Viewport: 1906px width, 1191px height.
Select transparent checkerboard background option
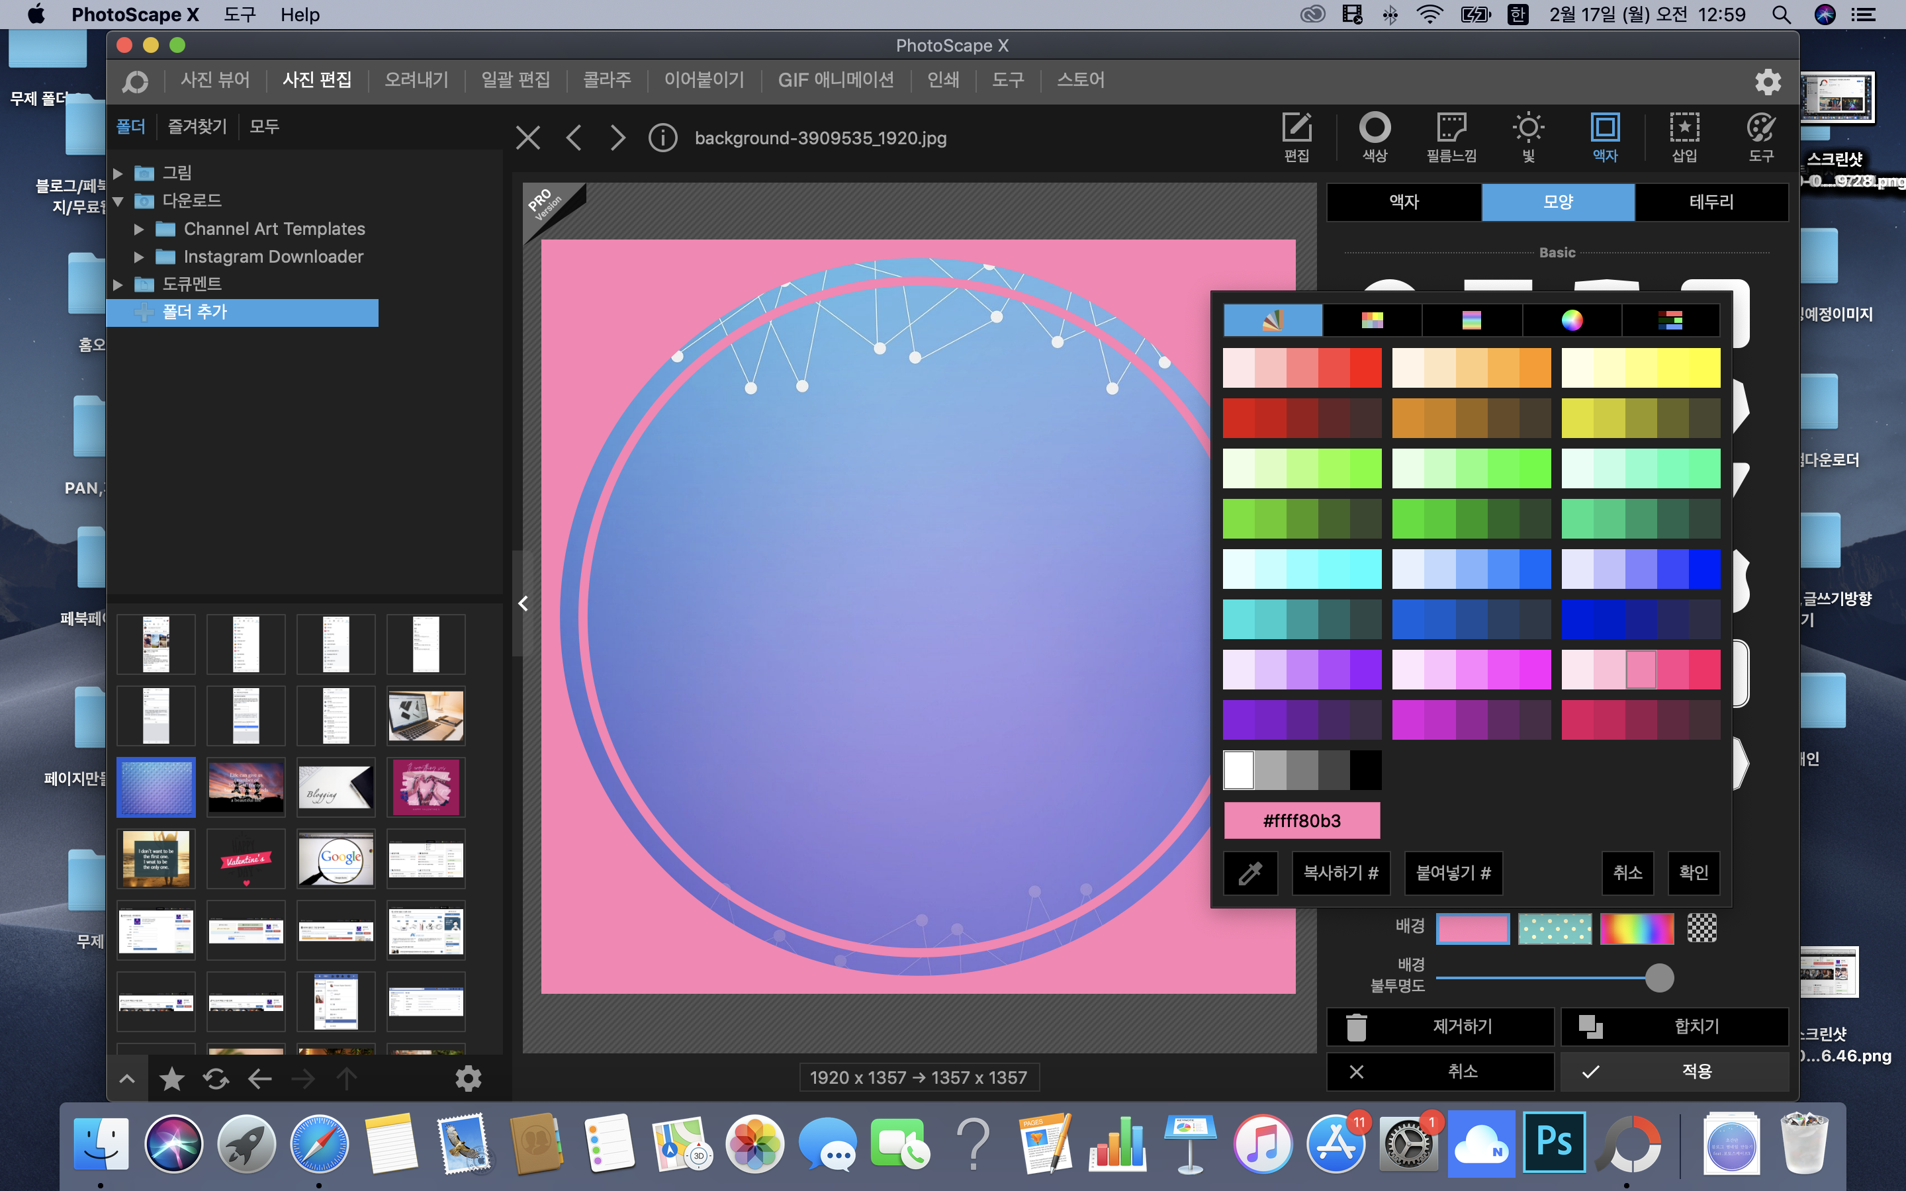pyautogui.click(x=1702, y=928)
